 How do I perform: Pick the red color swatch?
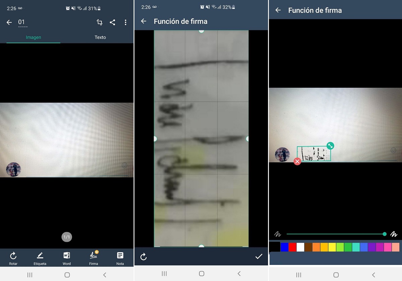point(292,247)
